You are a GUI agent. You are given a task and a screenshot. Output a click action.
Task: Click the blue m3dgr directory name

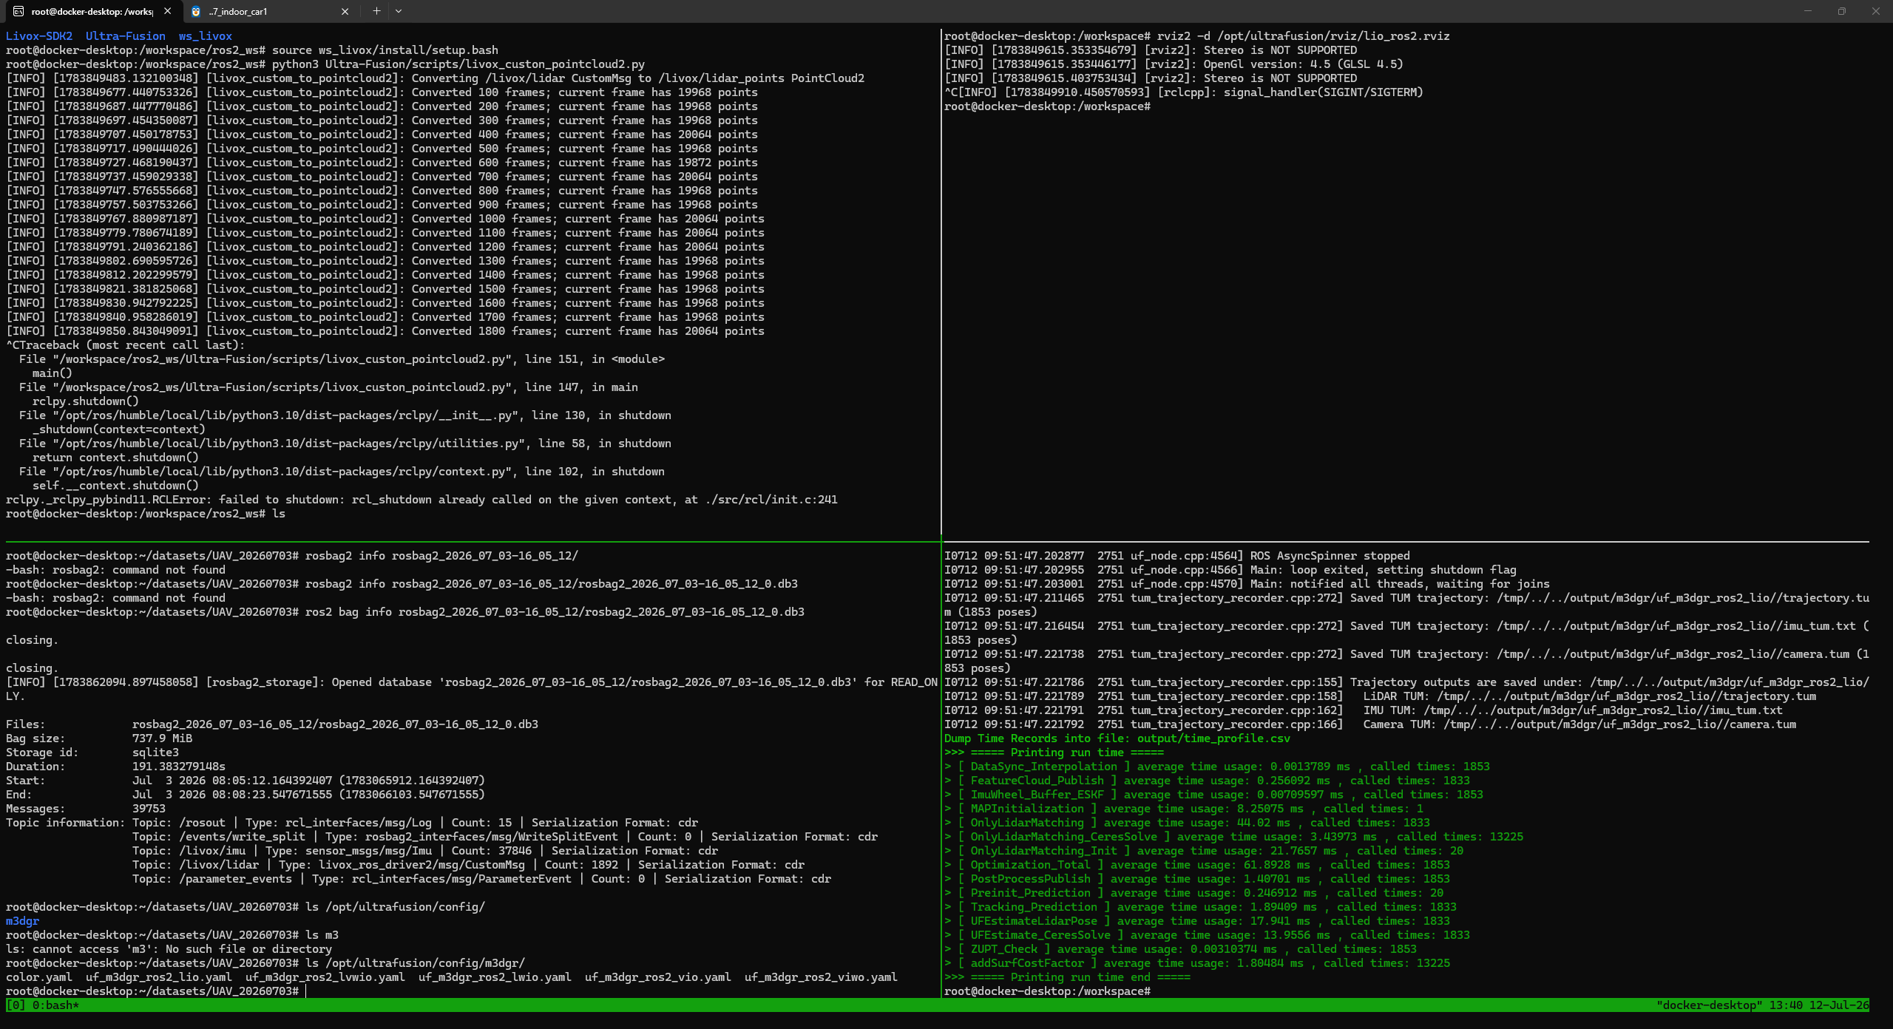(x=22, y=921)
